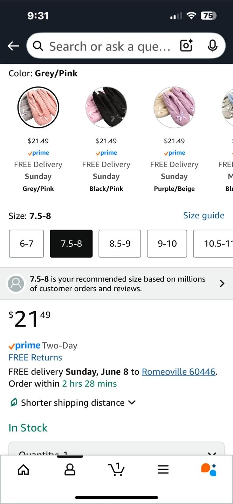Viewport: 233px width, 504px height.
Task: Go to Home tab icon
Action: [23, 469]
